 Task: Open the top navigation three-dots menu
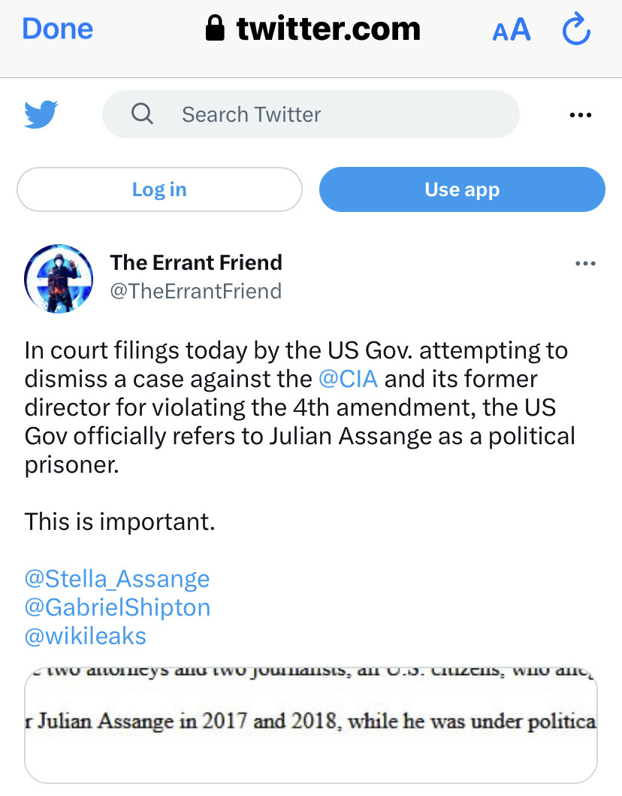tap(581, 115)
